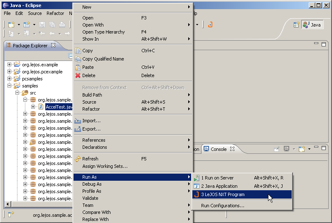Click the New wizard toolbar icon
332x223 pixels.
point(11,25)
